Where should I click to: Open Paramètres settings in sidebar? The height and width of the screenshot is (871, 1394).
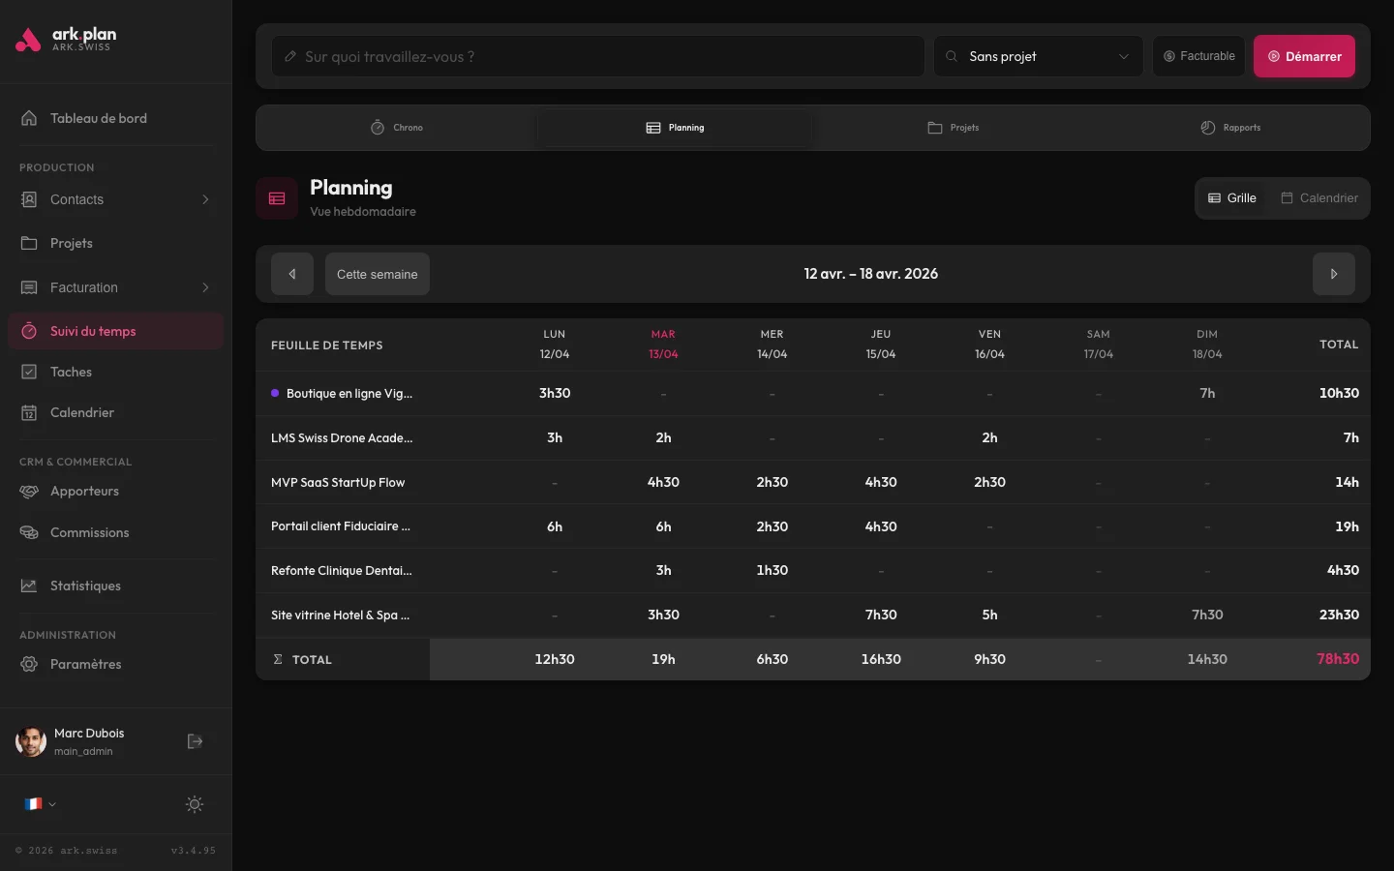tap(85, 664)
